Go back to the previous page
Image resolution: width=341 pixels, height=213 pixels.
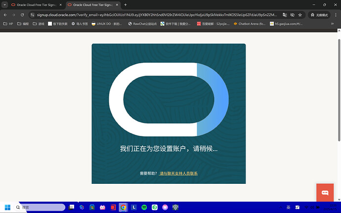pyautogui.click(x=5, y=15)
